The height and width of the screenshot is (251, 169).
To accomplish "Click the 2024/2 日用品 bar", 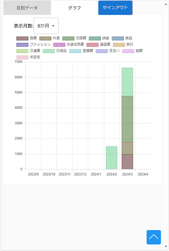I will click(x=112, y=157).
